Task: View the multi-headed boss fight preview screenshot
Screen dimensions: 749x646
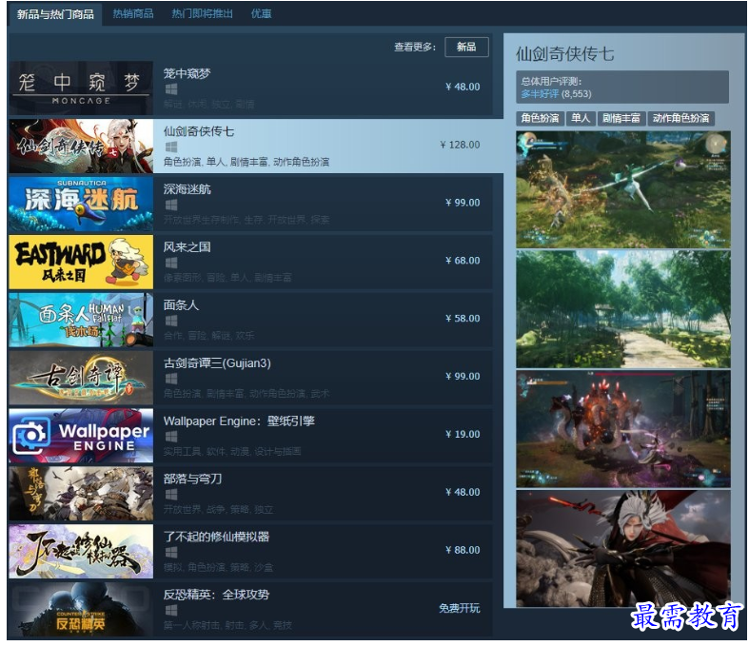Action: point(623,429)
